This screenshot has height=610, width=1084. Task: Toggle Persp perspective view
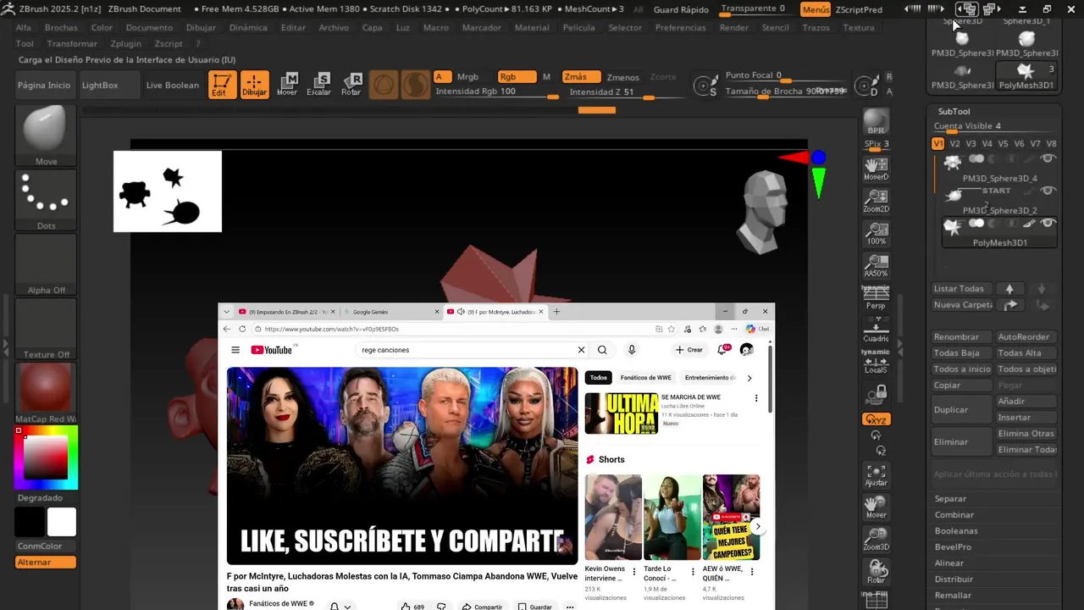coord(877,297)
